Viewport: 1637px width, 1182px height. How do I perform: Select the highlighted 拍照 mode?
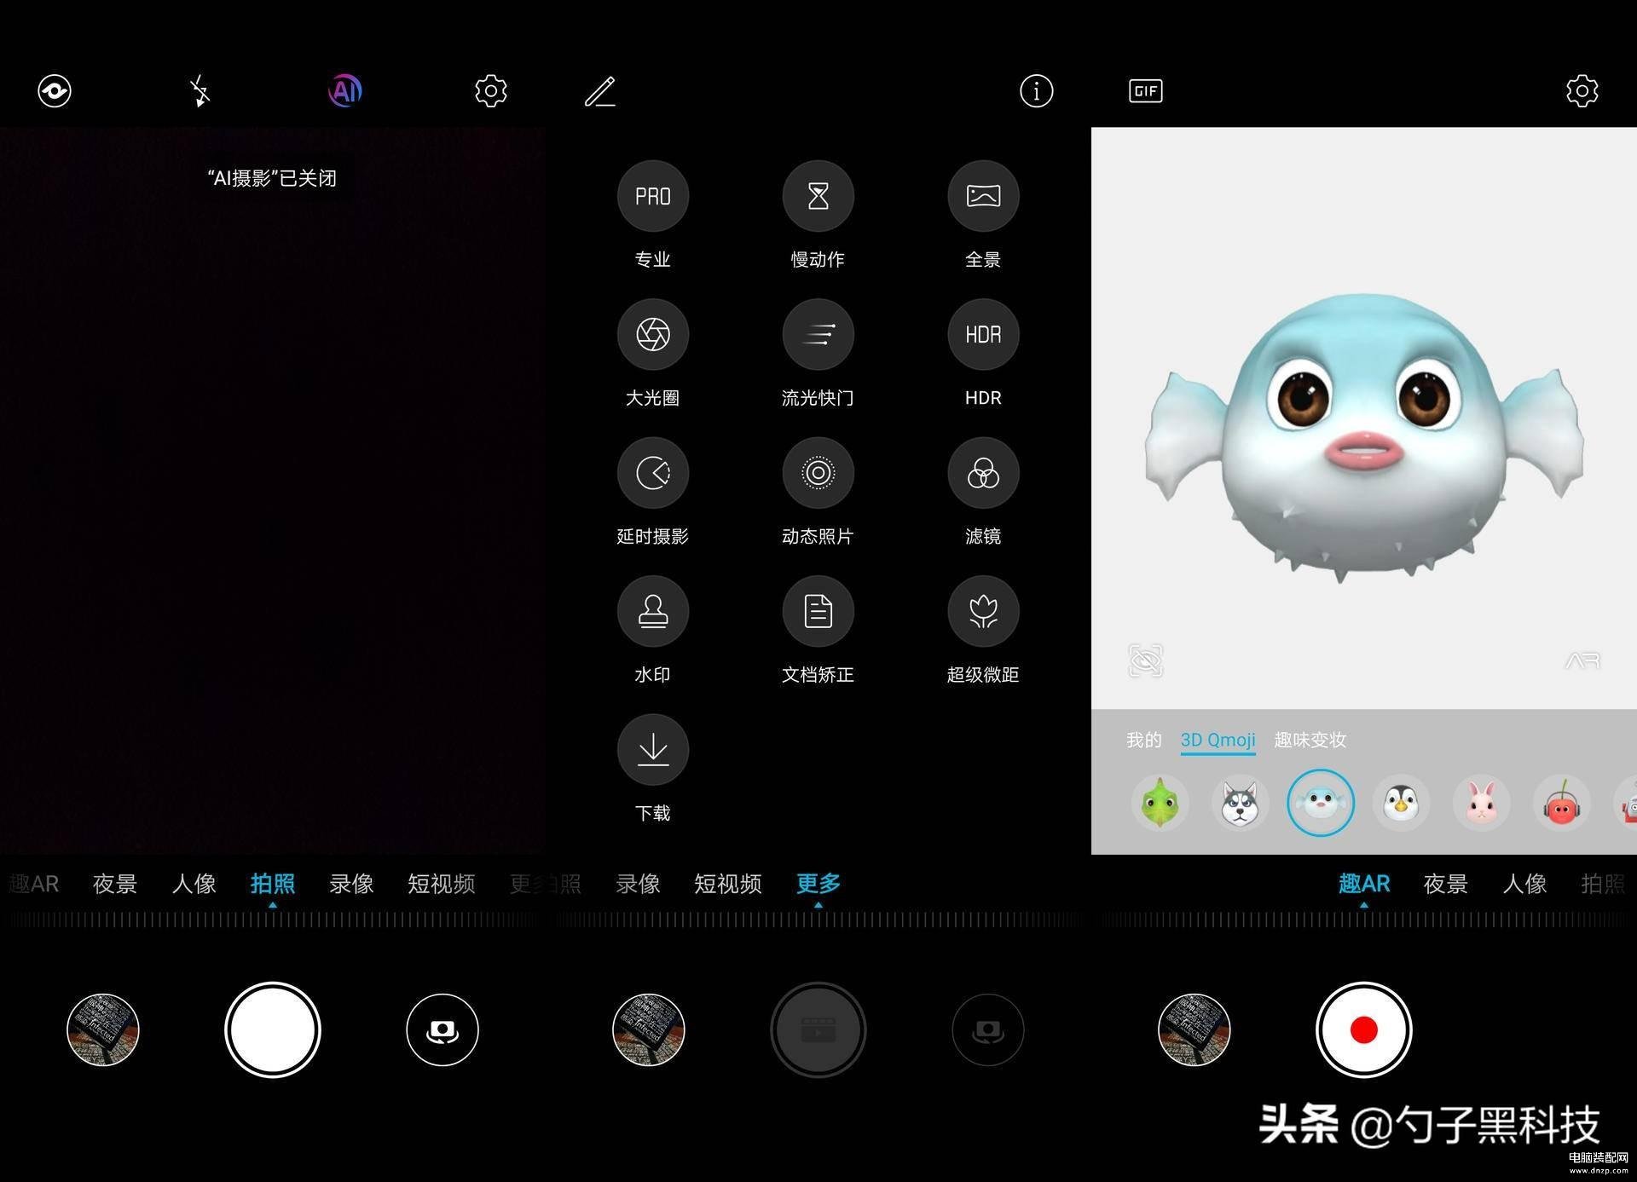[x=273, y=884]
